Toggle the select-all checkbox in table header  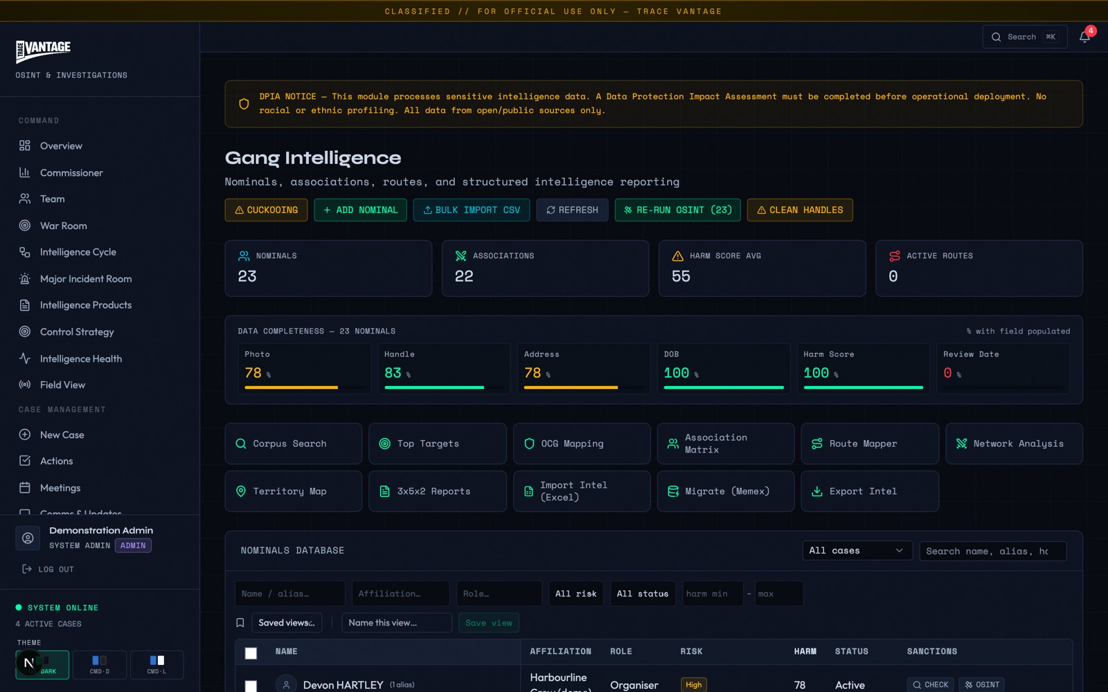251,653
